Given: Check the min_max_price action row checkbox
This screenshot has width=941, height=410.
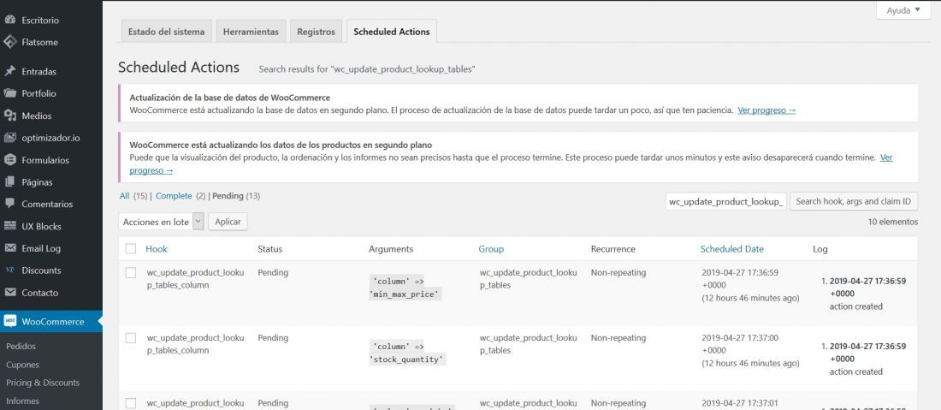Looking at the screenshot, I should [131, 272].
